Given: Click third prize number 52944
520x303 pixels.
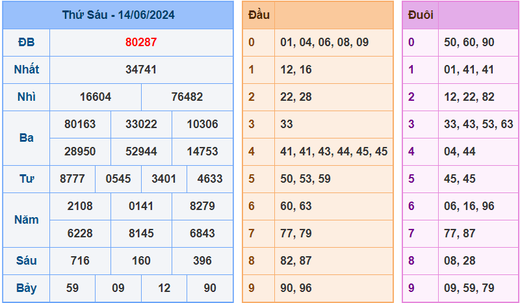Looking at the screenshot, I should [141, 151].
